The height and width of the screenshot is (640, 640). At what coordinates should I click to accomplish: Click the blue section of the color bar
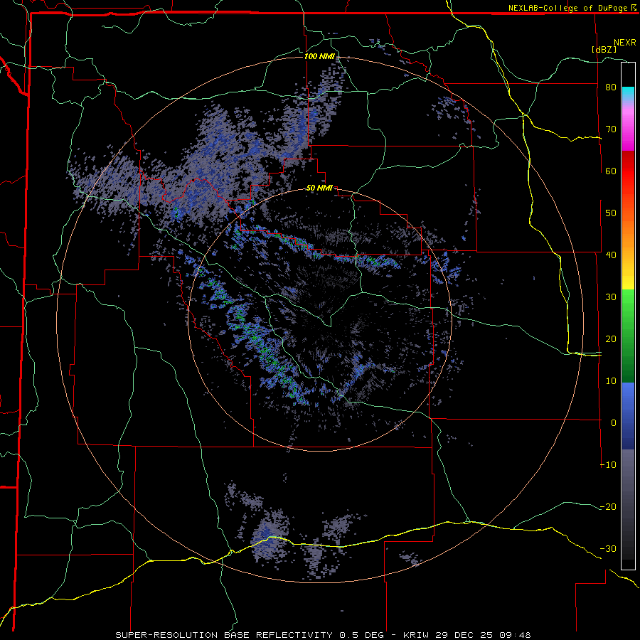point(628,416)
